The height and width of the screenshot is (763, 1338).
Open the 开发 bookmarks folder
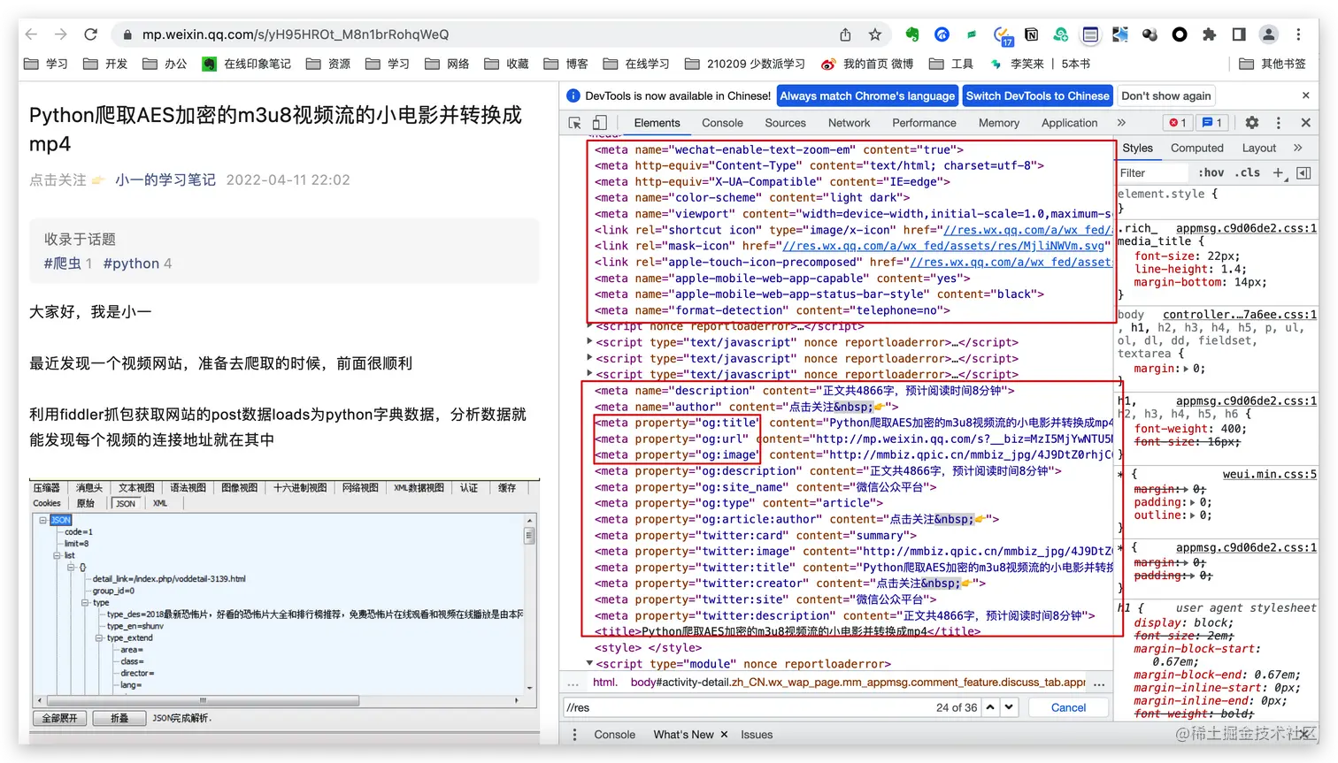[x=105, y=64]
